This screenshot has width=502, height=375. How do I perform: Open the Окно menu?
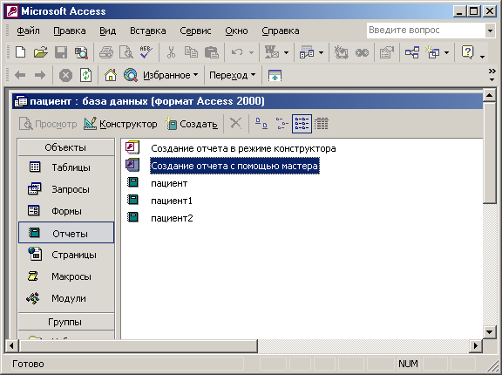tap(236, 31)
